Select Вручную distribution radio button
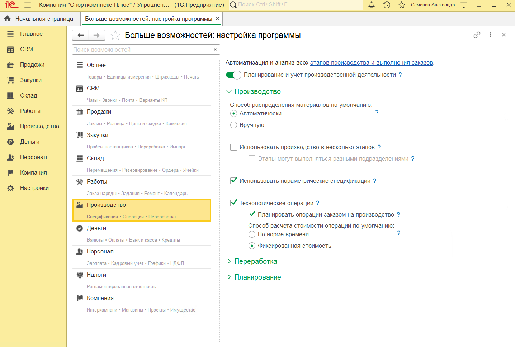Image resolution: width=515 pixels, height=347 pixels. point(233,125)
